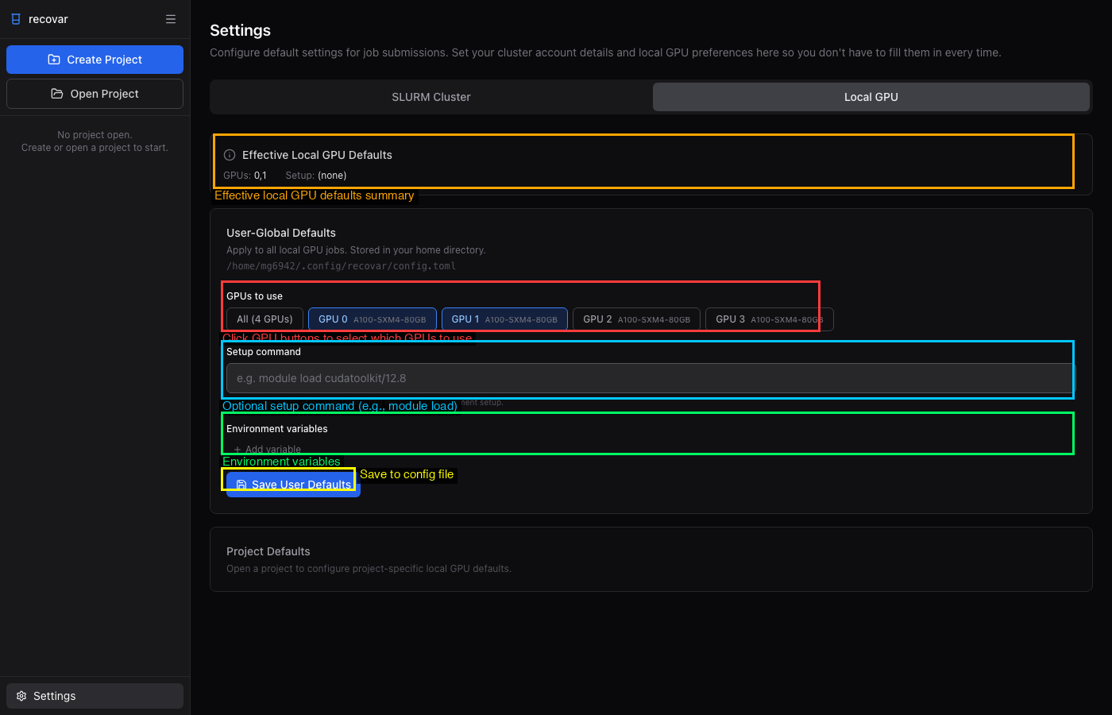Click the User-Global Defaults heading

tap(281, 233)
